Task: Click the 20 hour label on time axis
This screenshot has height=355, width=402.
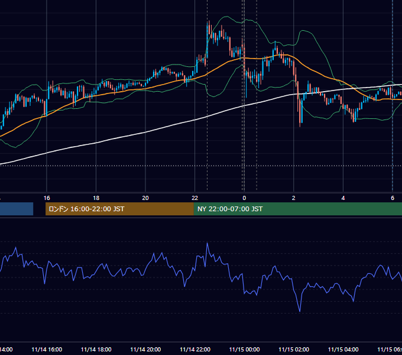Action: (145, 198)
